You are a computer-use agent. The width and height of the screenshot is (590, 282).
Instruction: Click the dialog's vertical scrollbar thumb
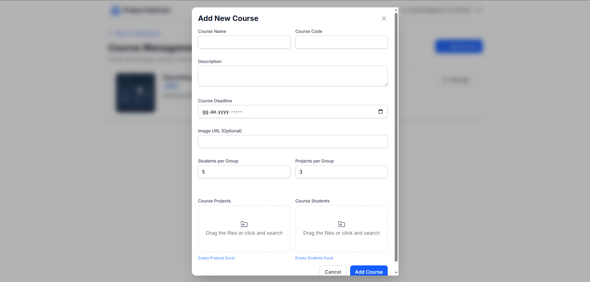tap(396, 137)
